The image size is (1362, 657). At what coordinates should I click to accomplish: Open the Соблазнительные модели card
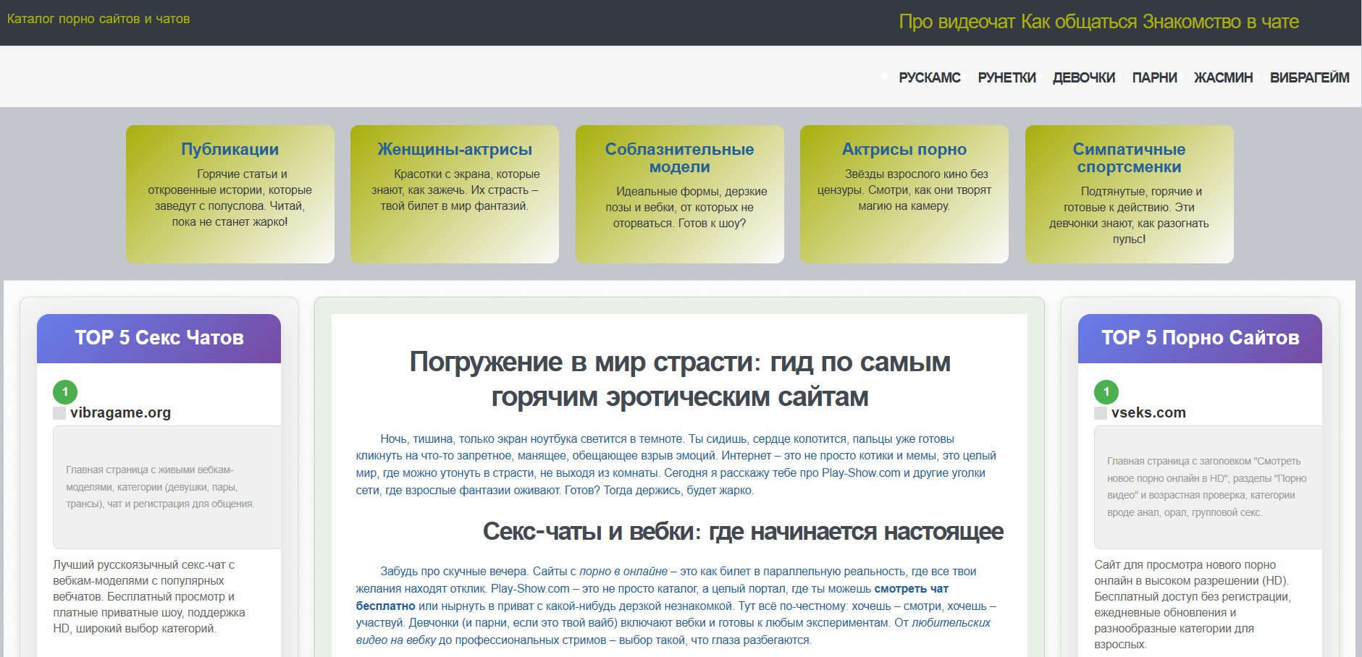[680, 194]
